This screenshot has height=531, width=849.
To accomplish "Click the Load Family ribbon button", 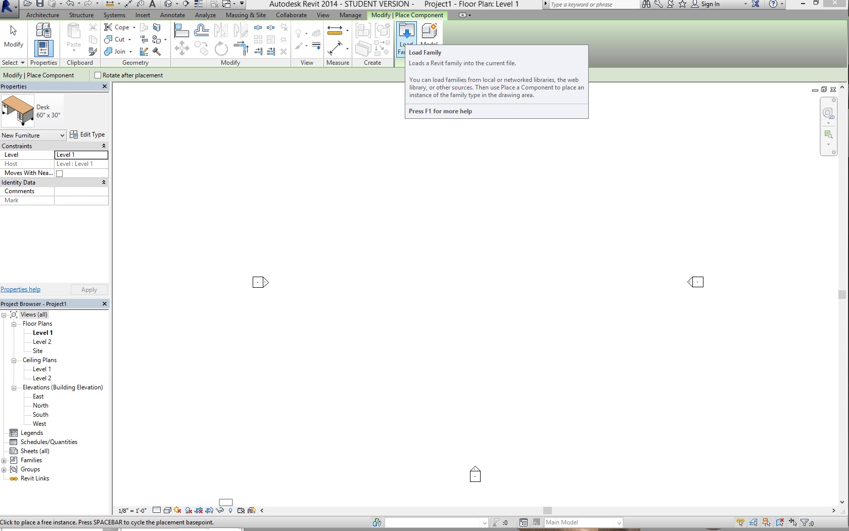I will 406,38.
